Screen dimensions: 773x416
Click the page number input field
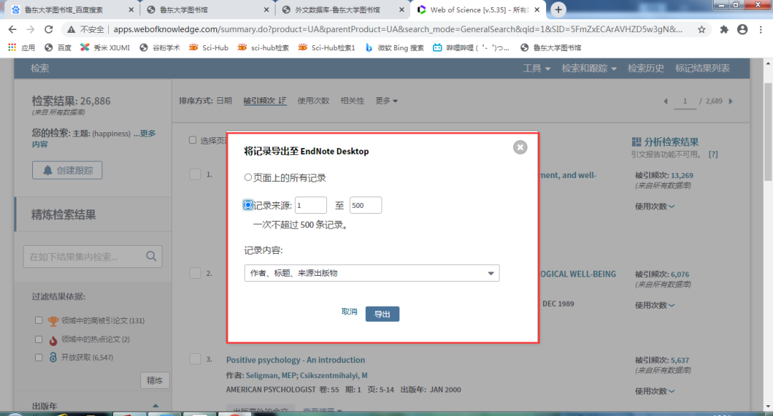[685, 101]
